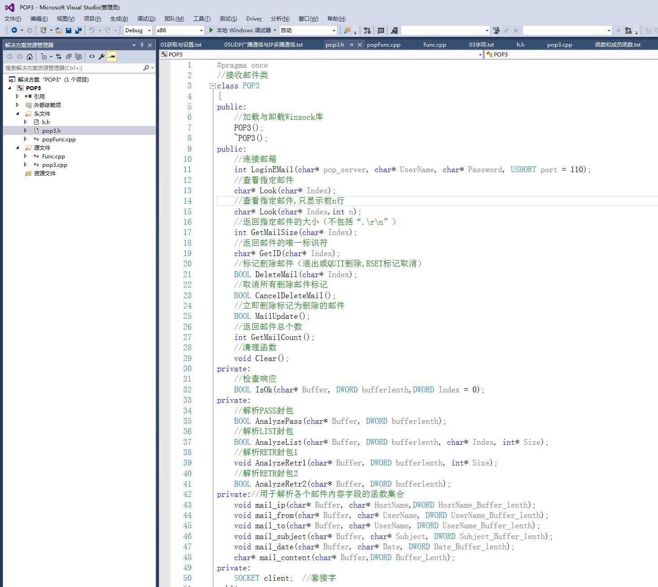The height and width of the screenshot is (587, 658).
Task: Close the Solution Explorer panel
Action: pyautogui.click(x=150, y=45)
